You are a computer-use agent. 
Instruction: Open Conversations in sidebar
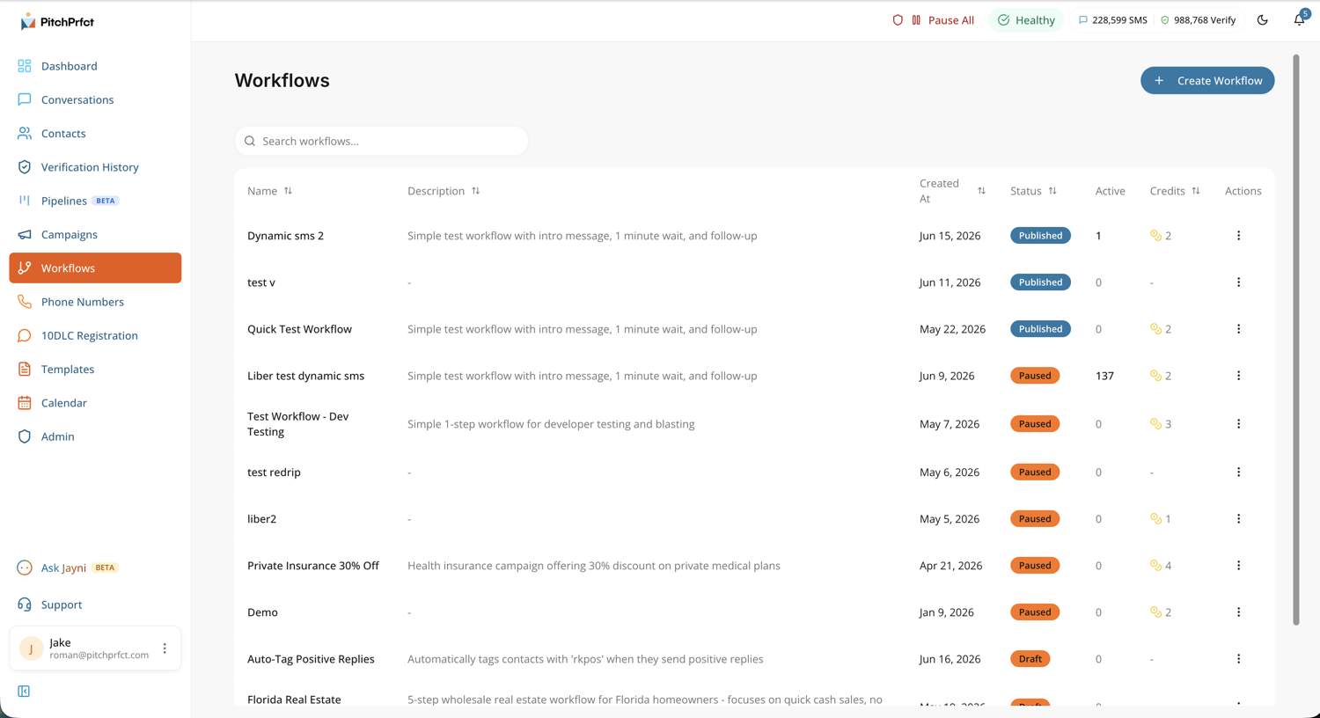click(x=95, y=99)
